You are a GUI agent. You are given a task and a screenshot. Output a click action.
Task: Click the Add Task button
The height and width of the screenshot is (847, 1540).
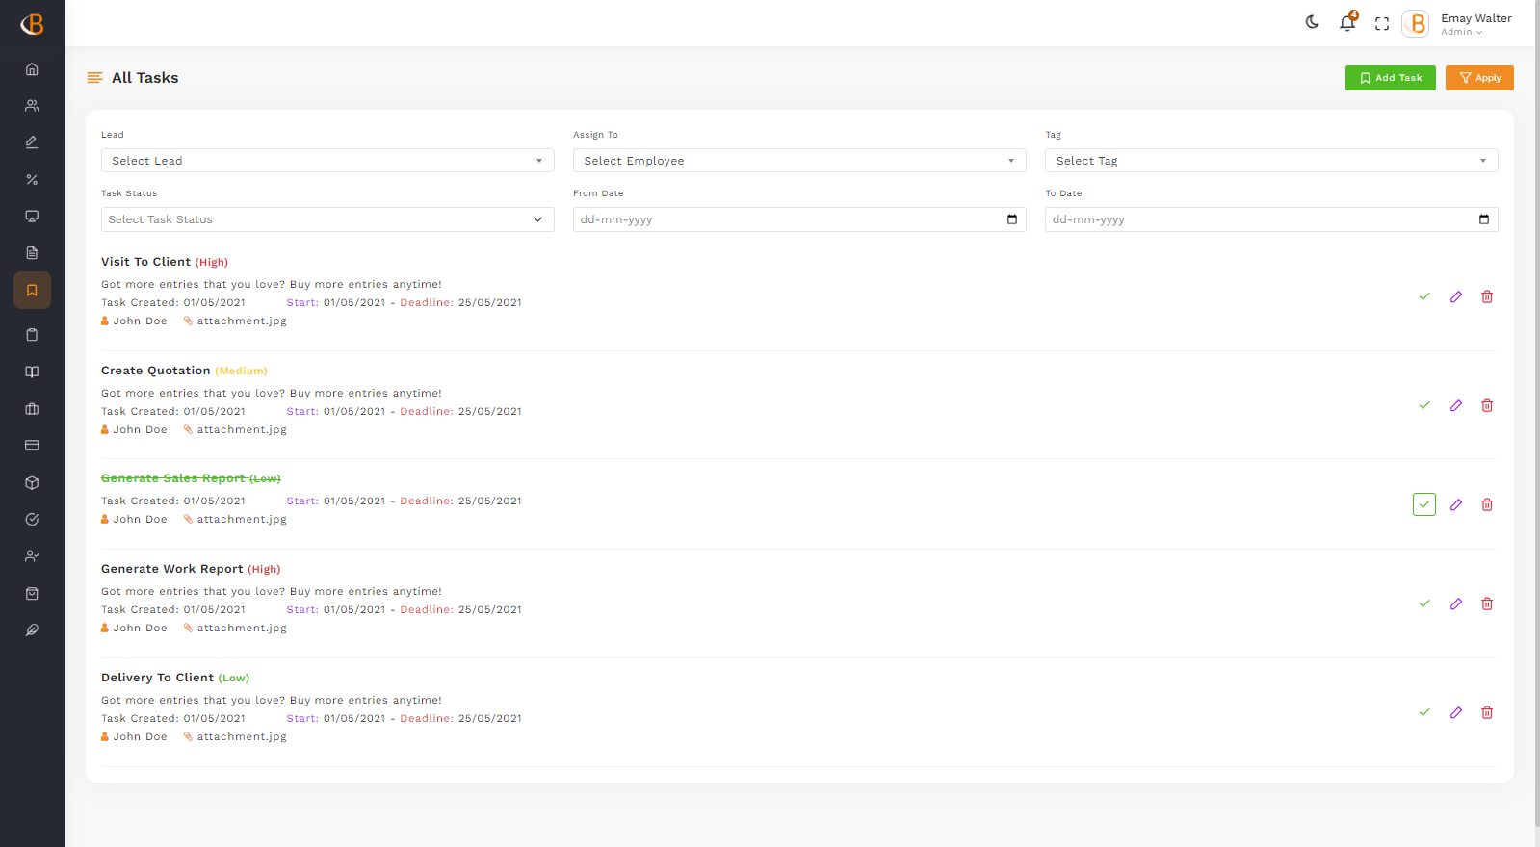pos(1390,78)
